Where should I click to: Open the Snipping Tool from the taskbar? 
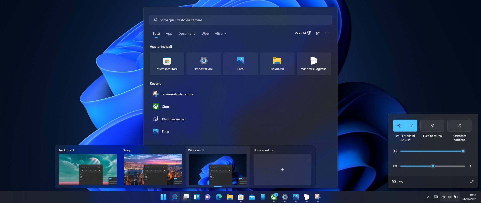[318, 197]
